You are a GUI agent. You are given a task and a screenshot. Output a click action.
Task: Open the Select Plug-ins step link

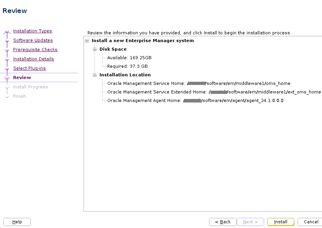point(30,68)
